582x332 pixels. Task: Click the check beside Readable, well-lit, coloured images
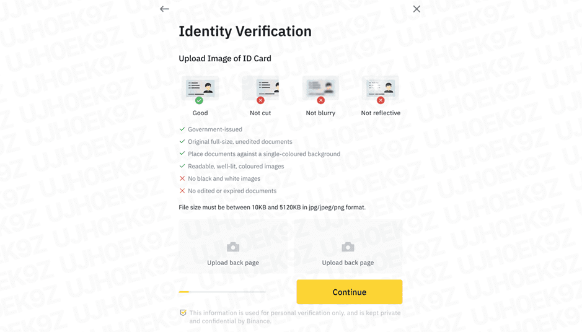pos(182,166)
